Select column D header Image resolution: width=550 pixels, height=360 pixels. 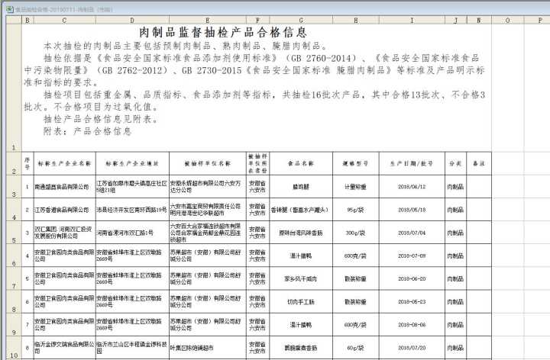click(x=132, y=21)
